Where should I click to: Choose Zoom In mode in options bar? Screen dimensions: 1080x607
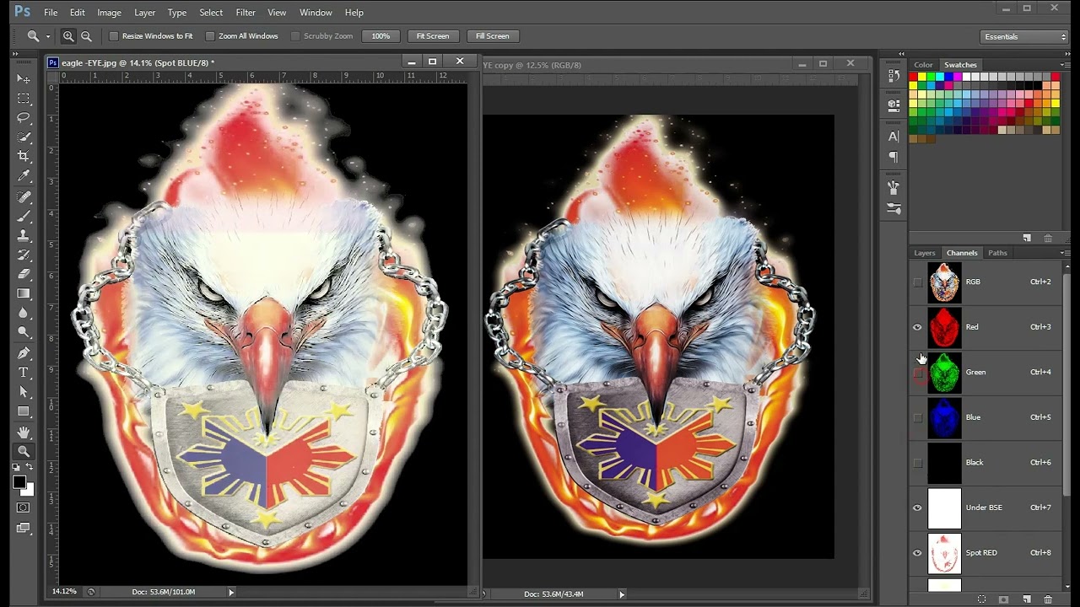point(68,36)
